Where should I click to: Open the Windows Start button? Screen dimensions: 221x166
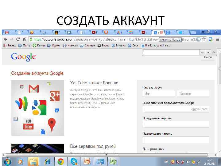tap(8, 161)
